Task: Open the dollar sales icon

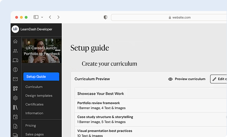Action: click(15, 70)
